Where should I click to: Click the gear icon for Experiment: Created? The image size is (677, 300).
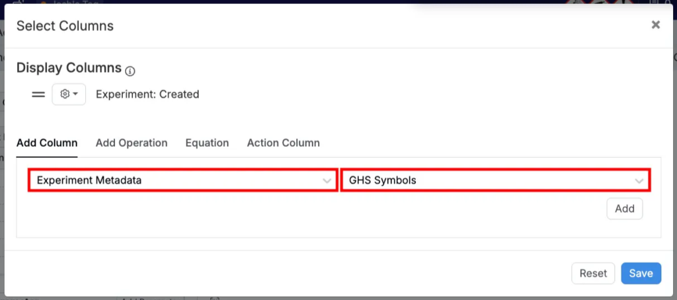coord(65,94)
